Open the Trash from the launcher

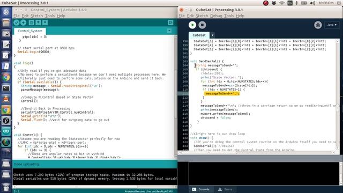click(x=6, y=188)
